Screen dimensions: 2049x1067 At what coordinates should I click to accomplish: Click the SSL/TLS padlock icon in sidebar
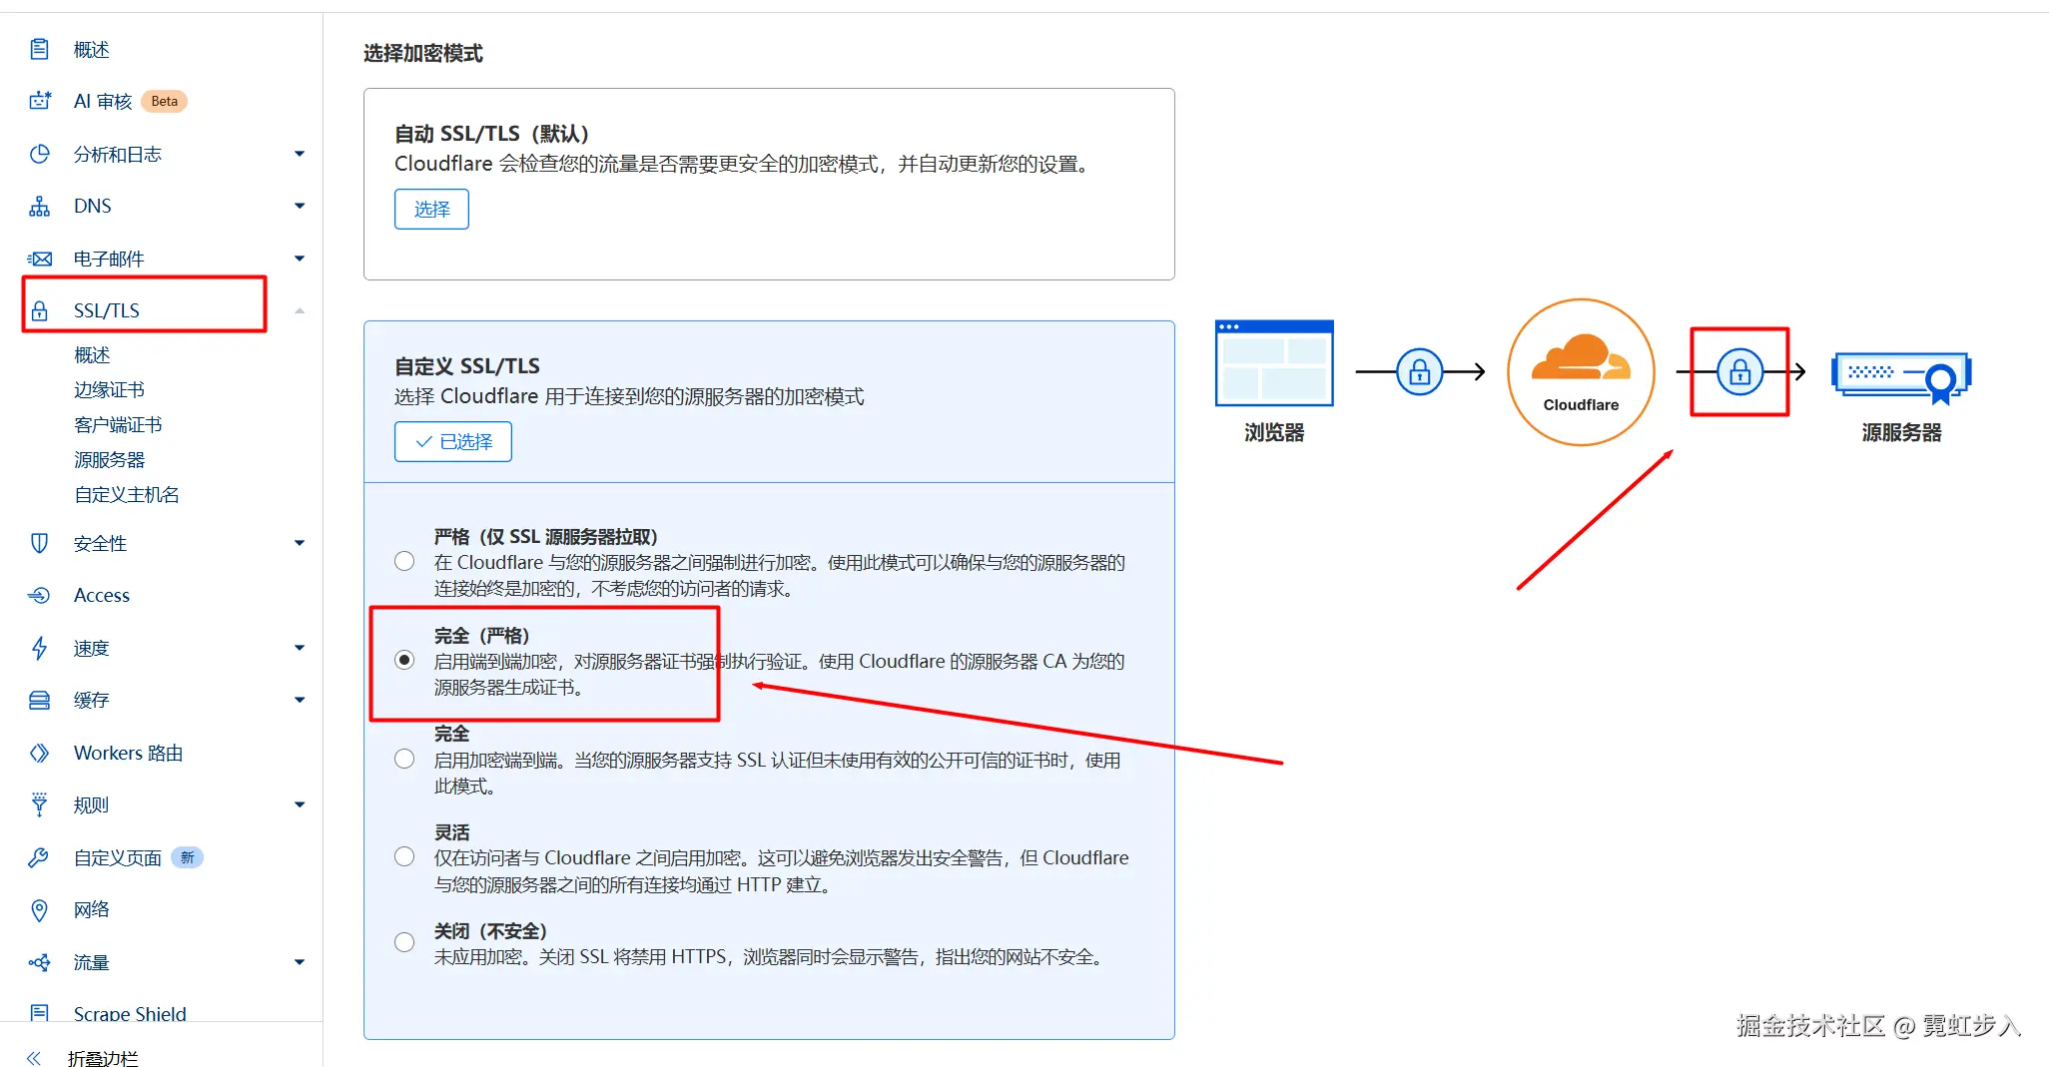tap(39, 310)
